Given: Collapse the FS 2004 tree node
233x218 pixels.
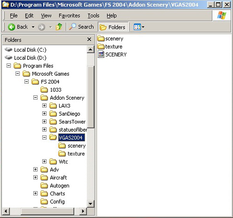Looking at the screenshot, I should coord(26,82).
